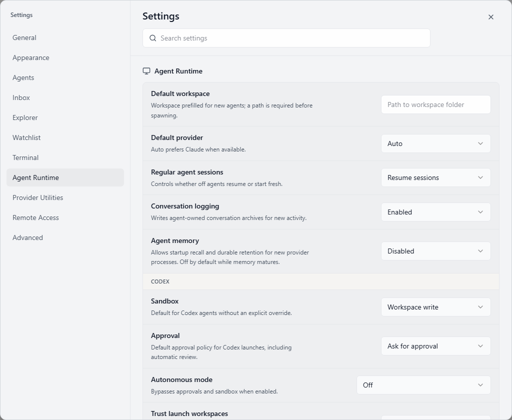Click the Default provider setting label
Image resolution: width=512 pixels, height=420 pixels.
coord(177,138)
